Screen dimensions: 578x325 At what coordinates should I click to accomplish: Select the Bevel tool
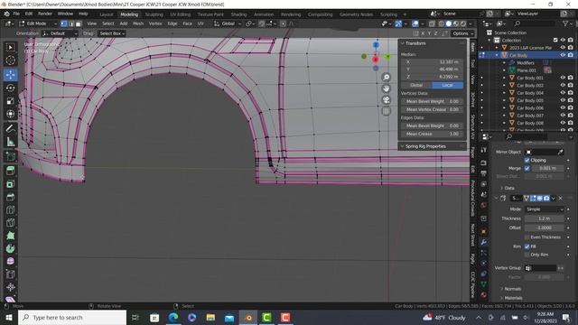click(10, 197)
